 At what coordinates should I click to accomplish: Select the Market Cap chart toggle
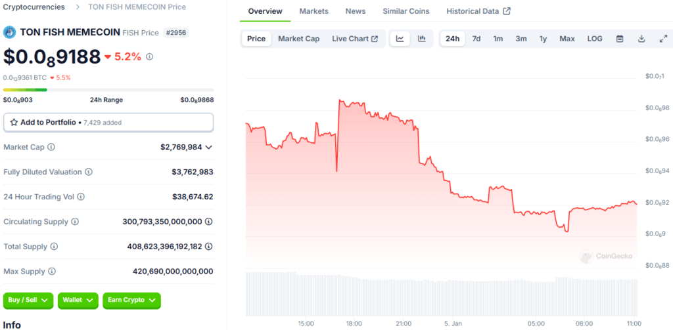click(299, 39)
